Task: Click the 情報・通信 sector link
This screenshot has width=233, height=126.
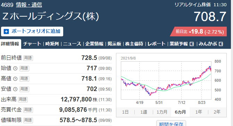Action: point(29,5)
